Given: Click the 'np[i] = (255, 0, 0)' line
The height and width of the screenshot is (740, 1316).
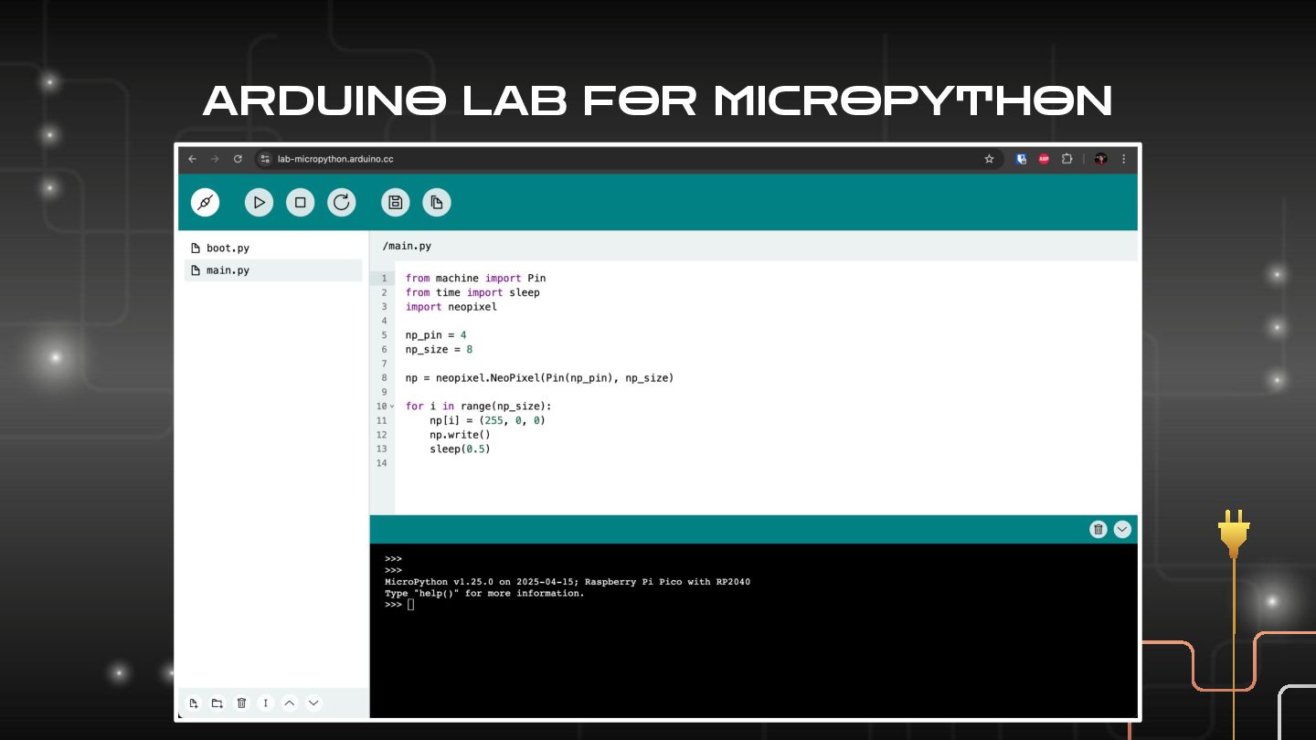Looking at the screenshot, I should point(487,420).
